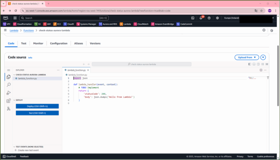Viewport: 280px width, 160px height.
Task: Toggle the bottom panel layout icon
Action: tap(254, 64)
